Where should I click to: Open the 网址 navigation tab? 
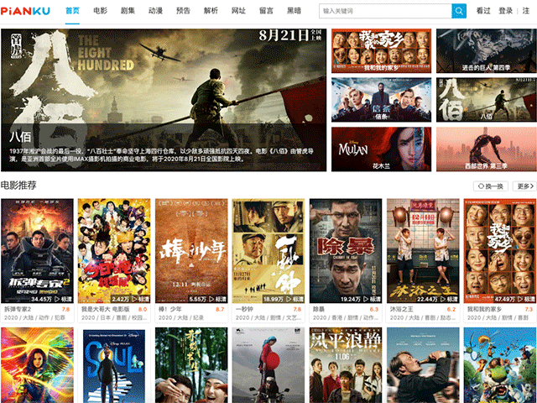238,11
